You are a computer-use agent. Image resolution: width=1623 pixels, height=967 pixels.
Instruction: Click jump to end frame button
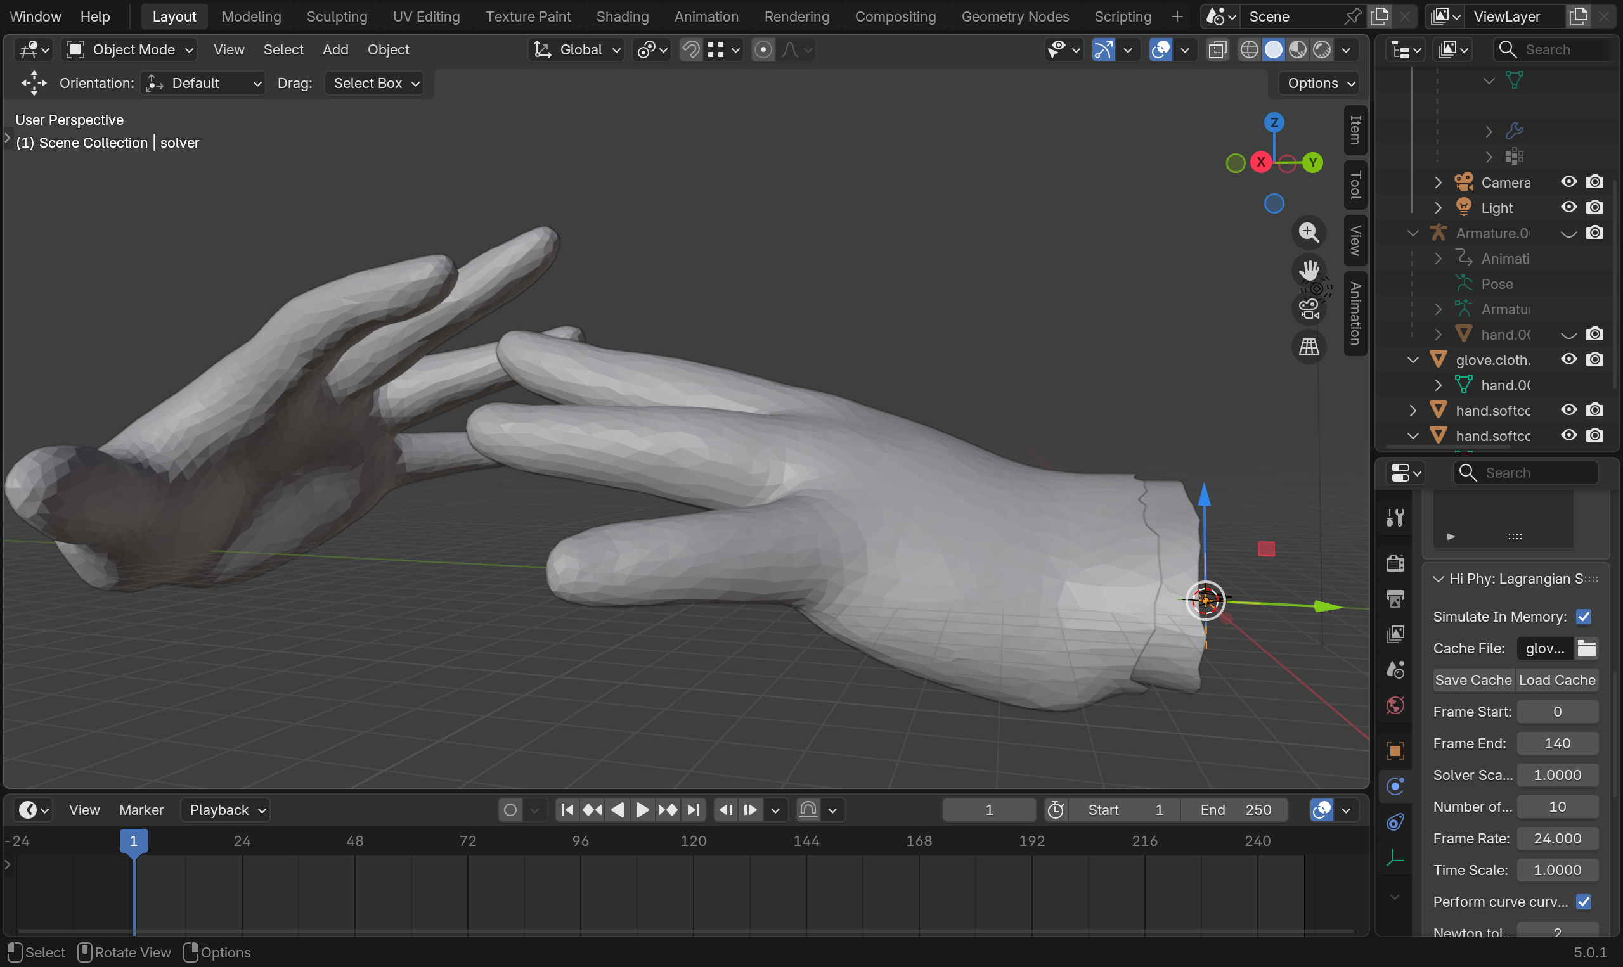point(694,810)
